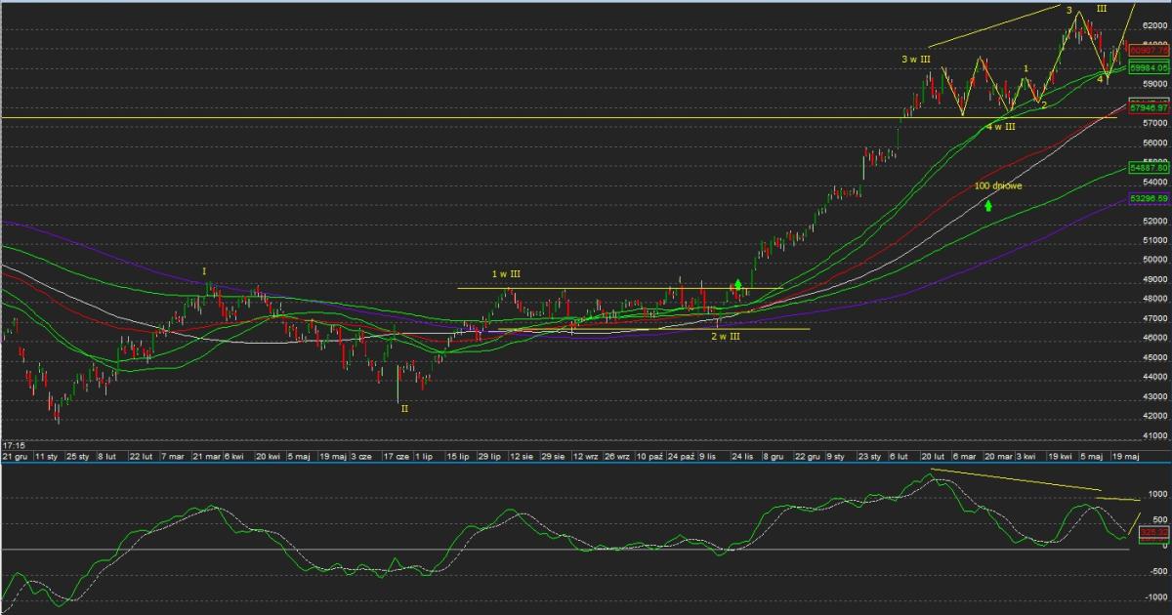Click the 54887.80 green price tag
Viewport: 1172px width, 615px height.
(1149, 168)
